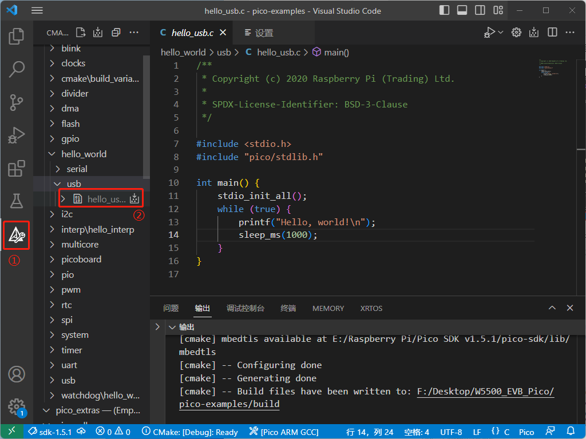This screenshot has height=439, width=586.
Task: Click the build icon beside hello_usb target
Action: point(134,199)
